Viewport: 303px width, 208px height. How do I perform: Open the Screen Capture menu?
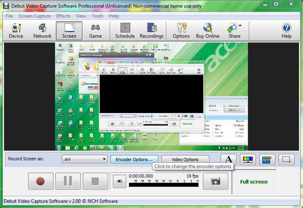pyautogui.click(x=35, y=16)
